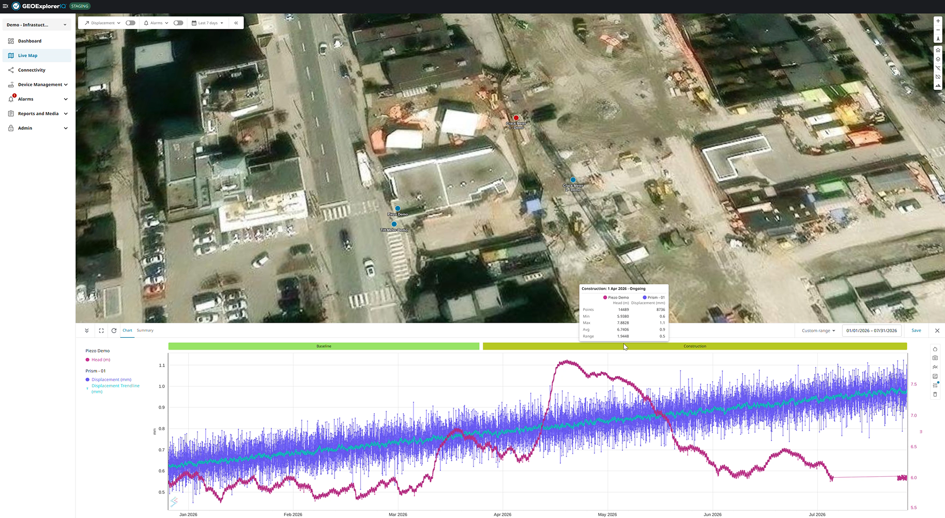Select the Tilt Meter Demo marker
This screenshot has width=945, height=518.
tap(394, 224)
